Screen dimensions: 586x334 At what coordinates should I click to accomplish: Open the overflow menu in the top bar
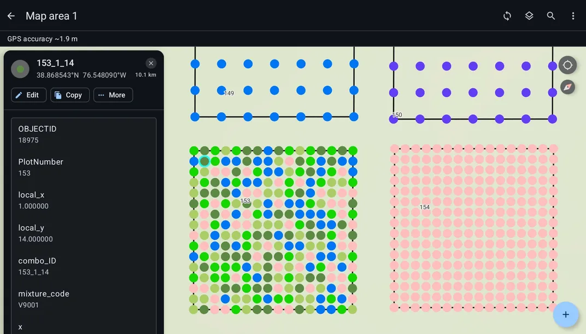coord(573,16)
